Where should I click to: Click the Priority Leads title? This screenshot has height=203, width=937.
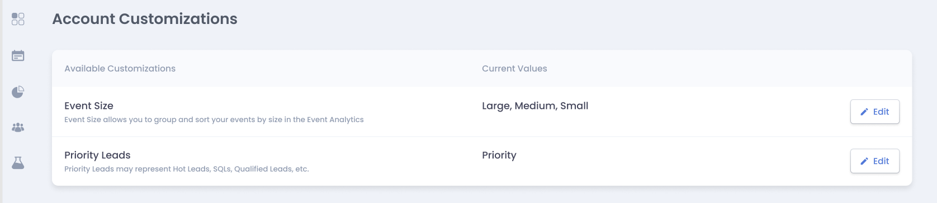click(x=97, y=155)
